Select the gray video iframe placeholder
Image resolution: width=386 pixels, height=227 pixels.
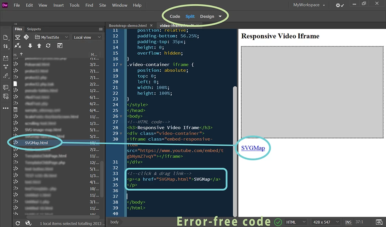[312, 92]
